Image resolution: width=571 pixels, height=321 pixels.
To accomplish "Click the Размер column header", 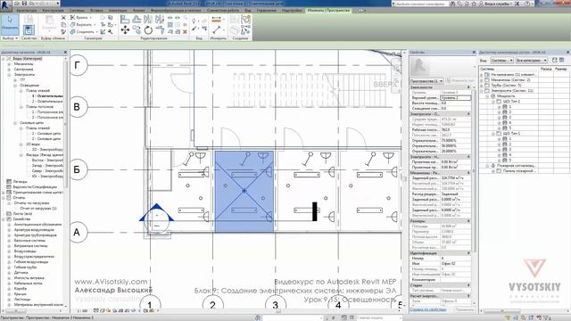I will click(x=561, y=69).
